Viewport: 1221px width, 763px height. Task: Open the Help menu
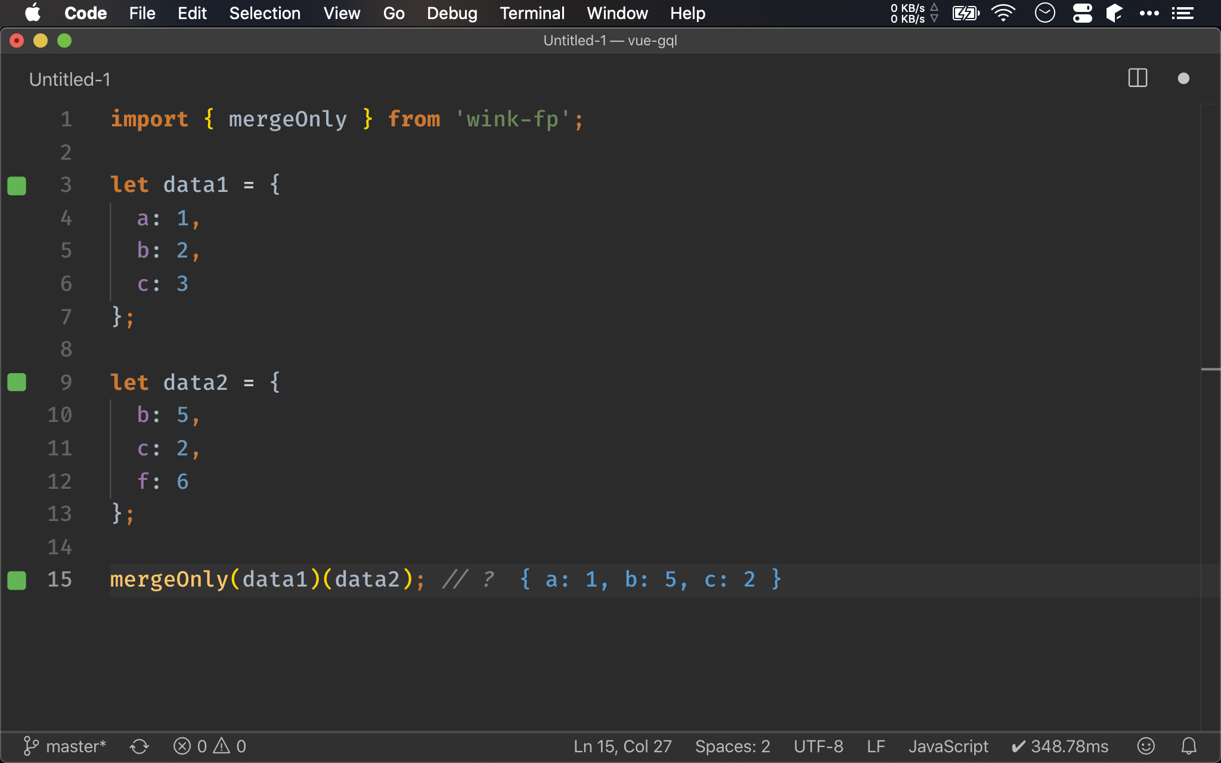pos(687,13)
